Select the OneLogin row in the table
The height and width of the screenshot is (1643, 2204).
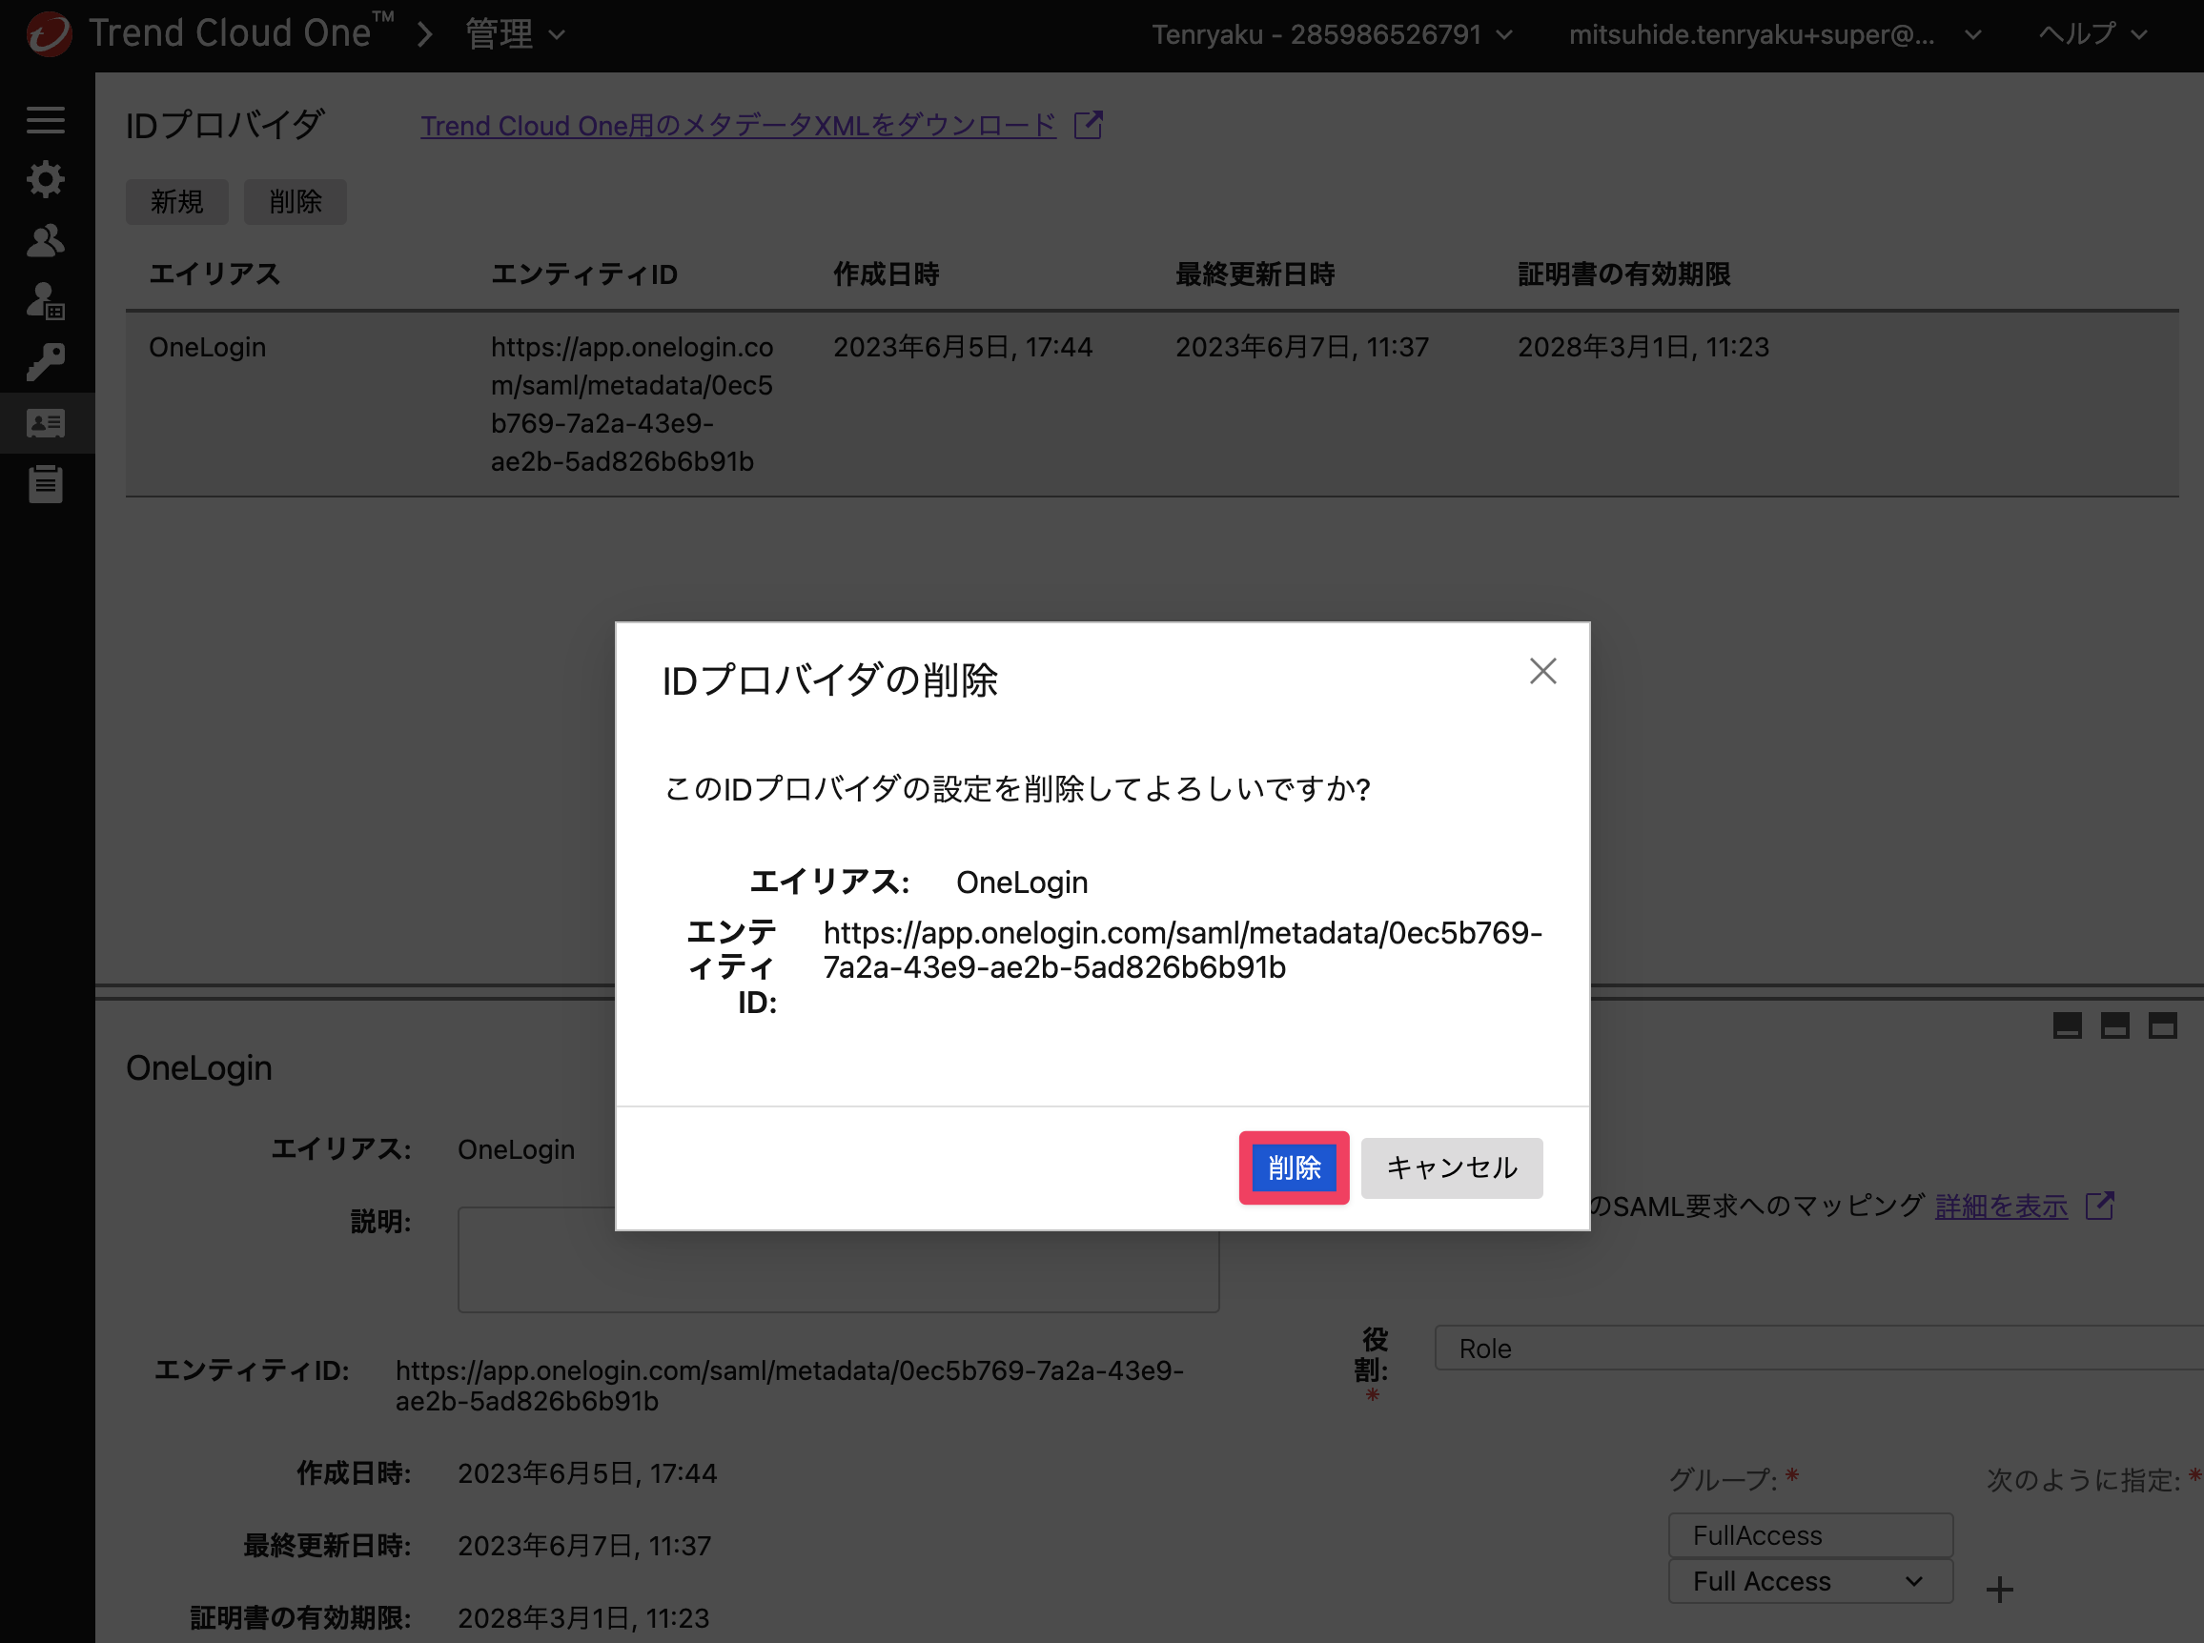point(1152,404)
